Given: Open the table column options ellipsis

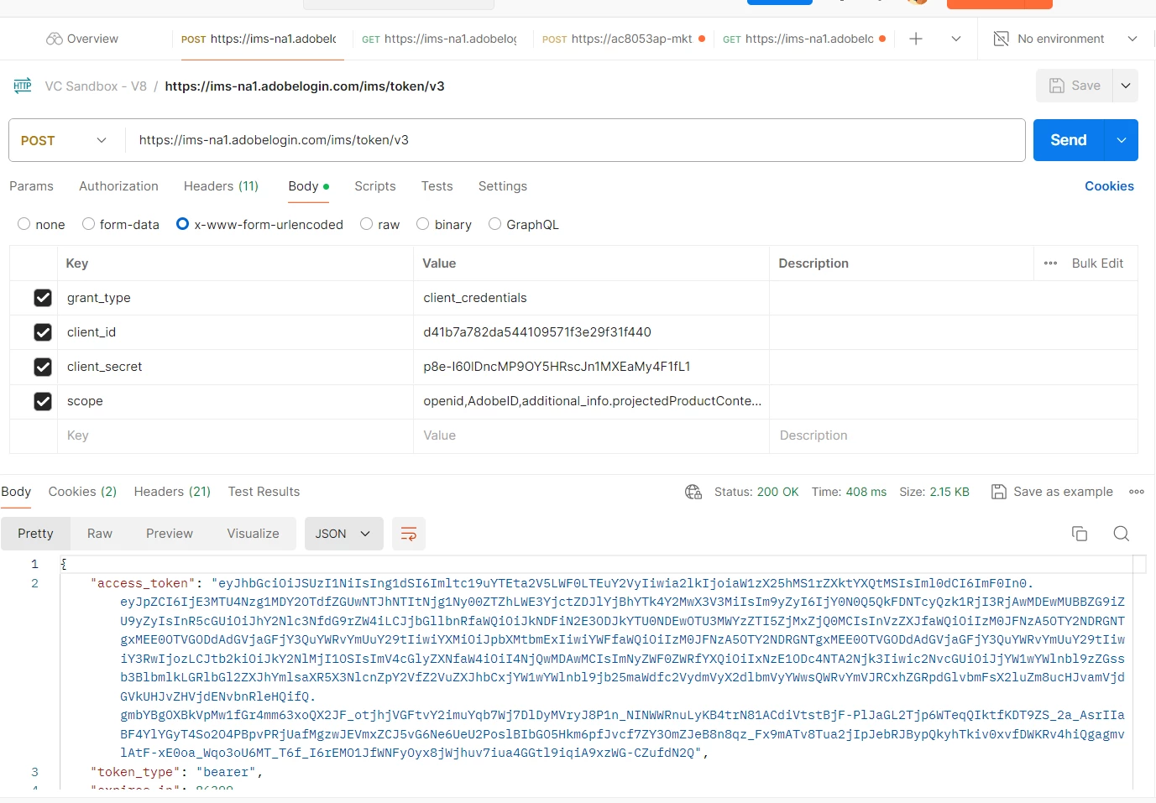Looking at the screenshot, I should [1050, 263].
